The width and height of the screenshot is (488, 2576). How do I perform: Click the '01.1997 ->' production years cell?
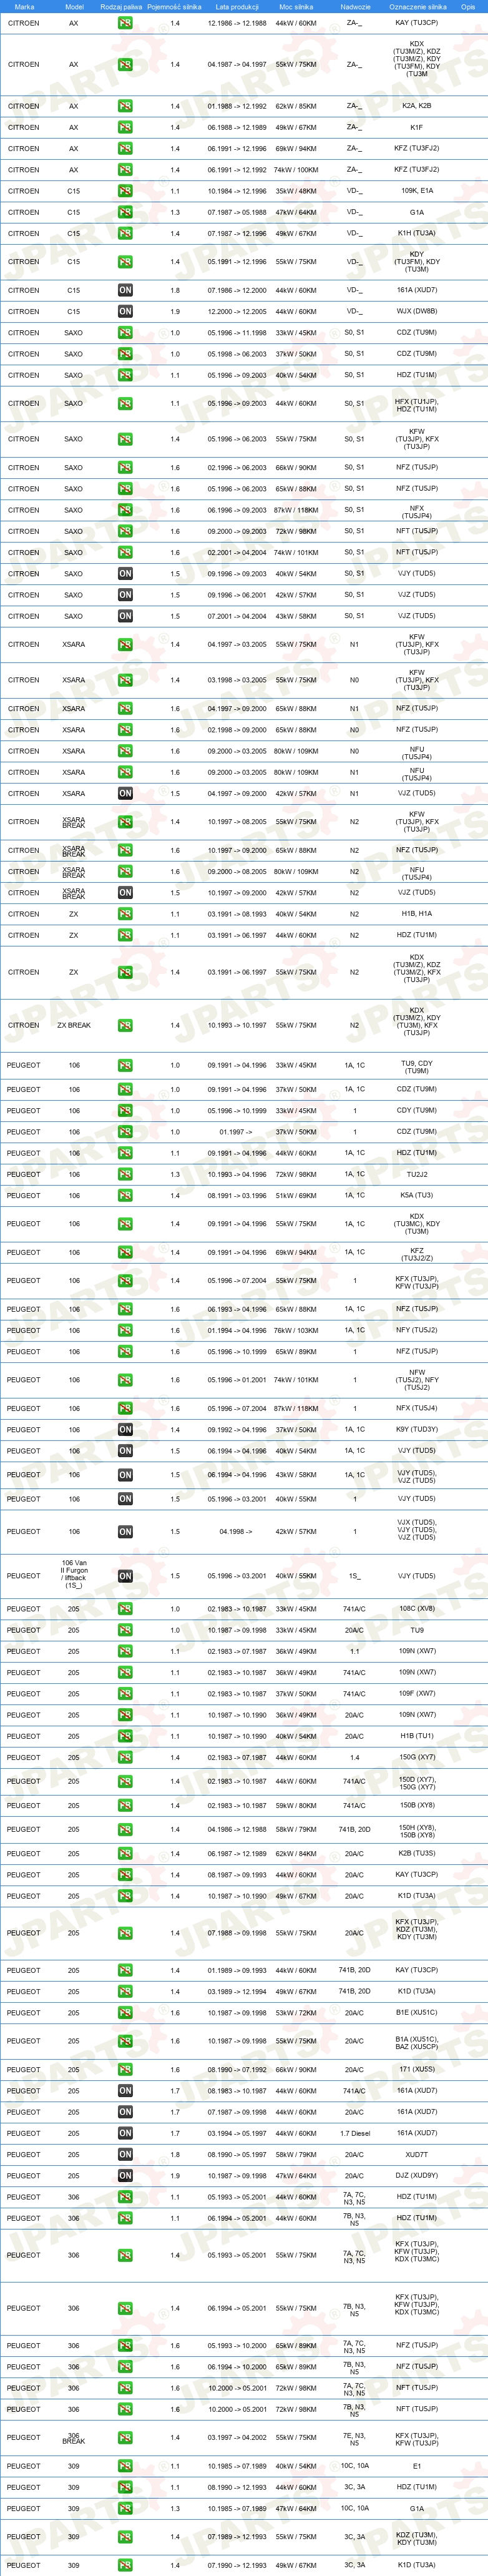coord(236,1132)
